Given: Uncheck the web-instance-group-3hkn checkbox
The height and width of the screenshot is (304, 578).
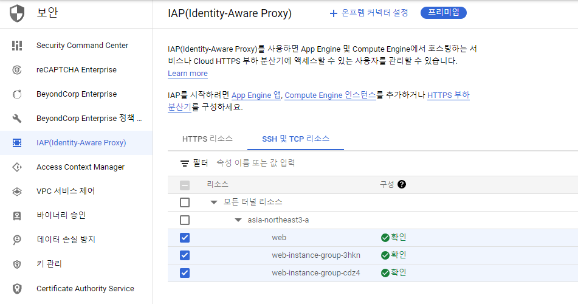Looking at the screenshot, I should (185, 255).
